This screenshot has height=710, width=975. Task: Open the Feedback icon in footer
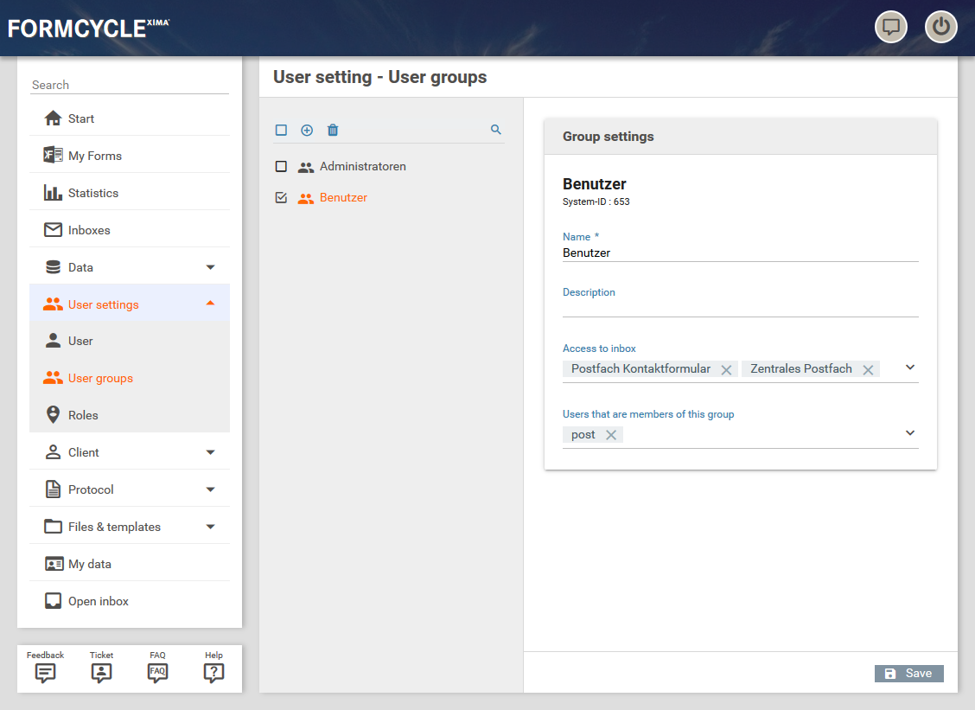click(46, 672)
